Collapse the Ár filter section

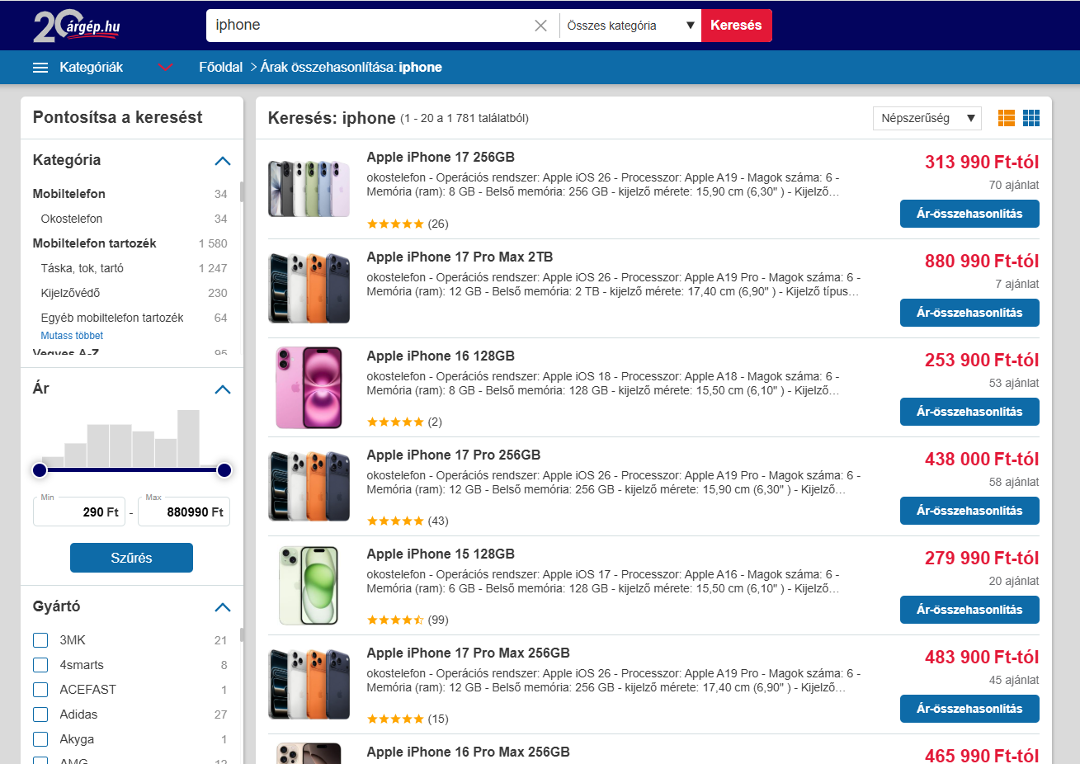(223, 389)
